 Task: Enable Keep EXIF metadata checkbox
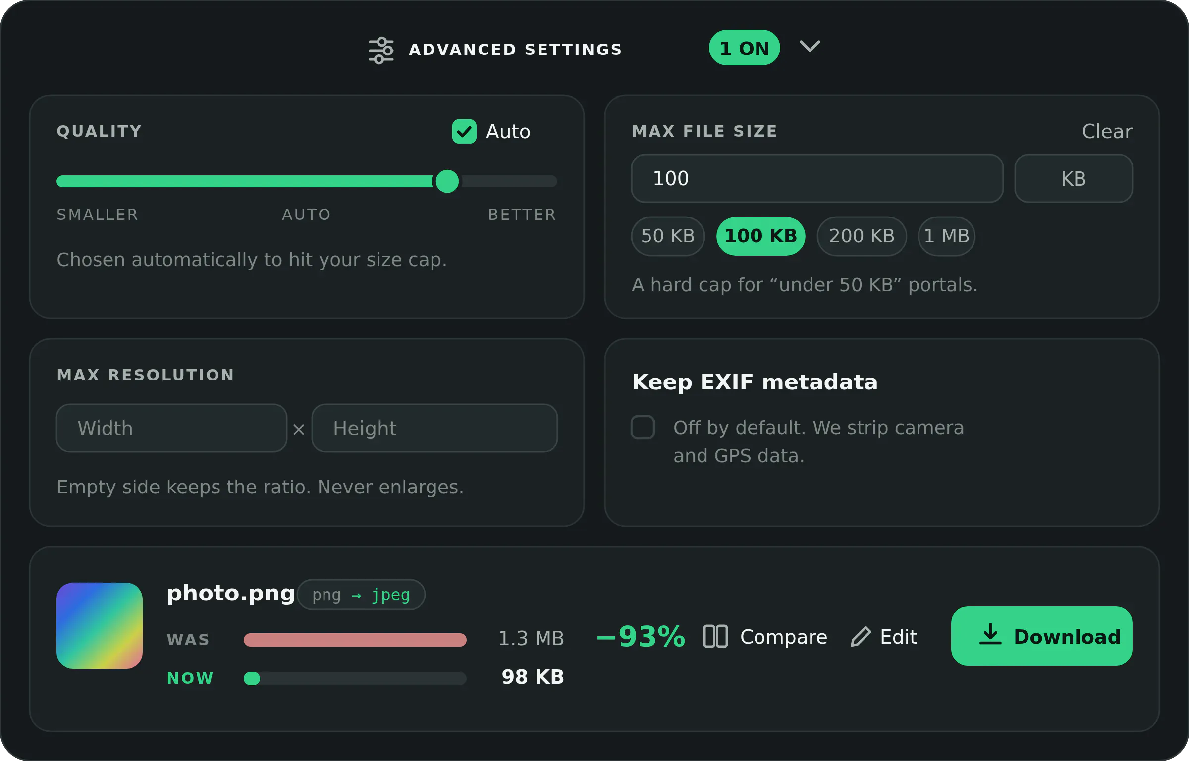coord(643,428)
